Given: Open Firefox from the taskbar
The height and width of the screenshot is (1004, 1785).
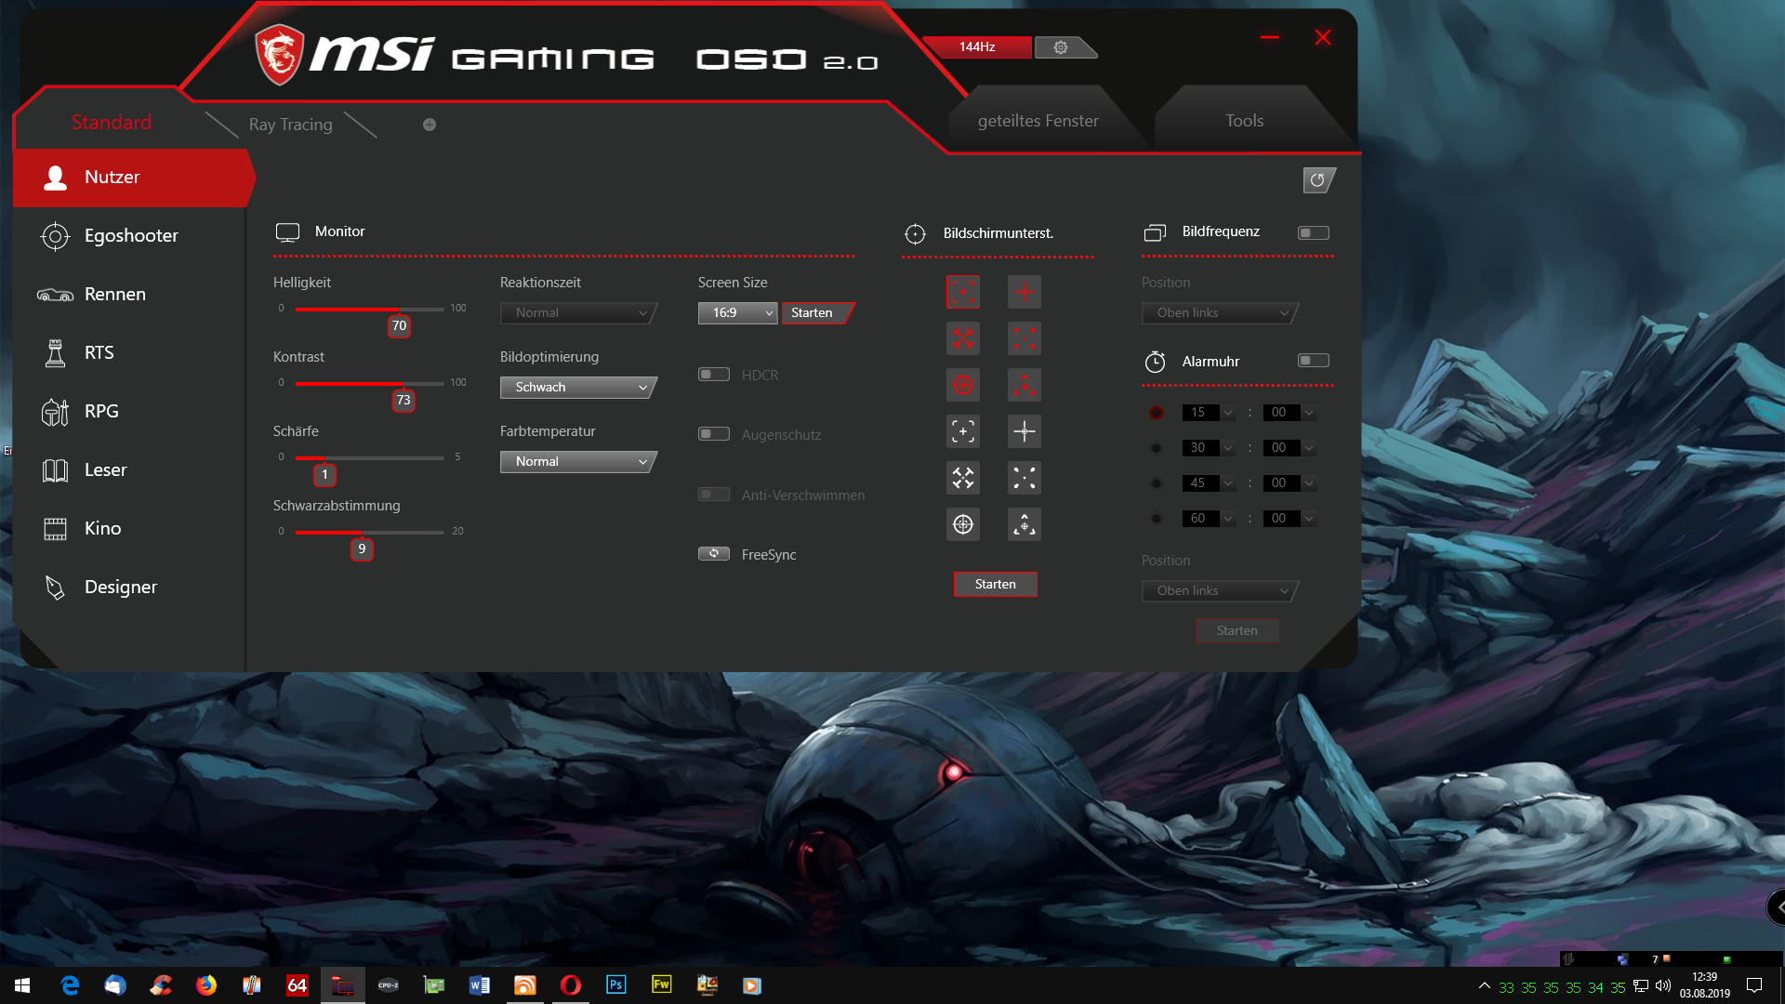Looking at the screenshot, I should pos(206,985).
